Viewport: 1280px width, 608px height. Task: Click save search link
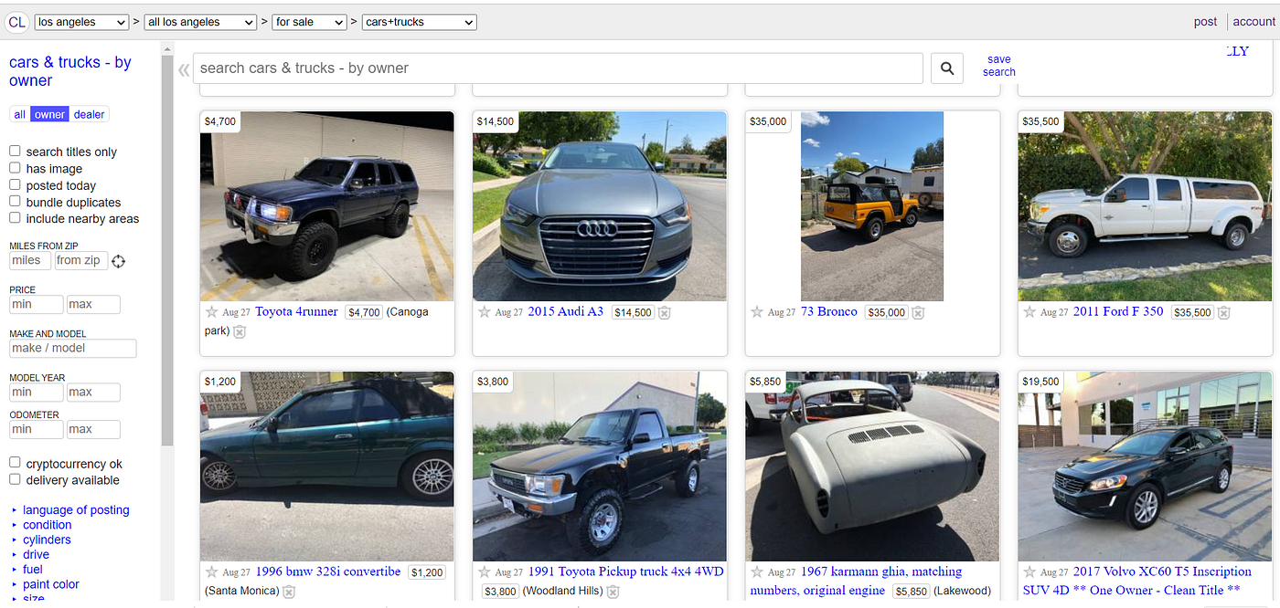click(999, 66)
